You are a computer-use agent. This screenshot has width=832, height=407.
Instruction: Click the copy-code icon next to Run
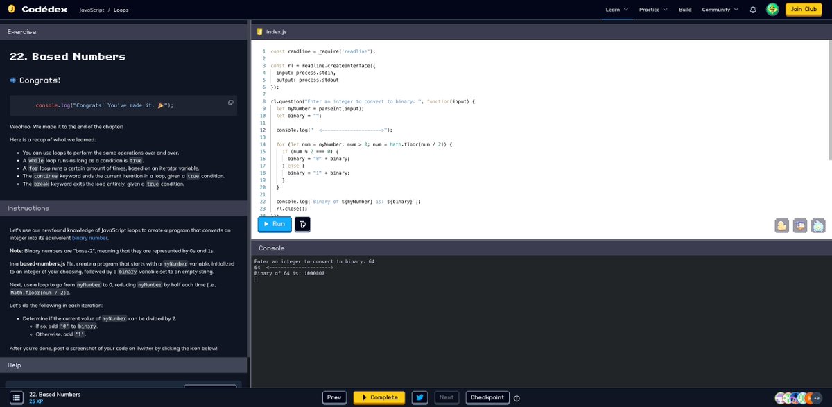[302, 224]
